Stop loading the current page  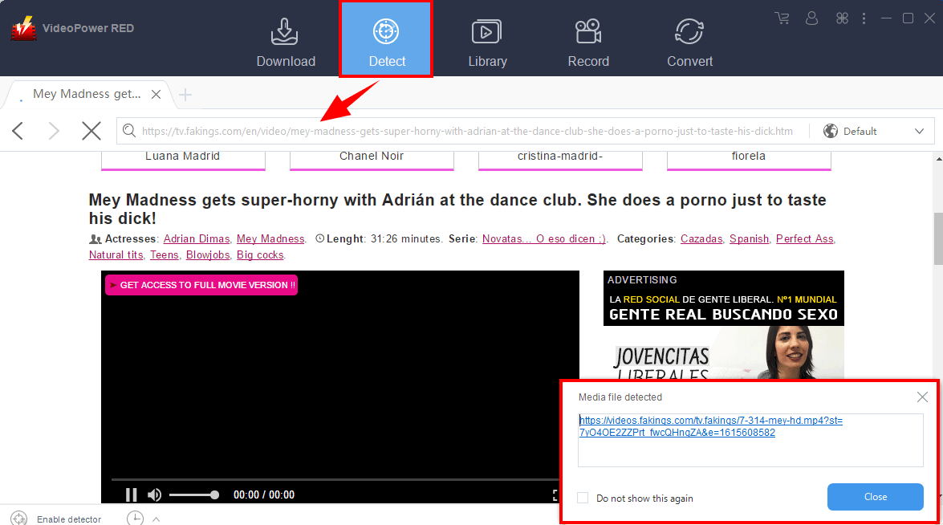tap(91, 131)
